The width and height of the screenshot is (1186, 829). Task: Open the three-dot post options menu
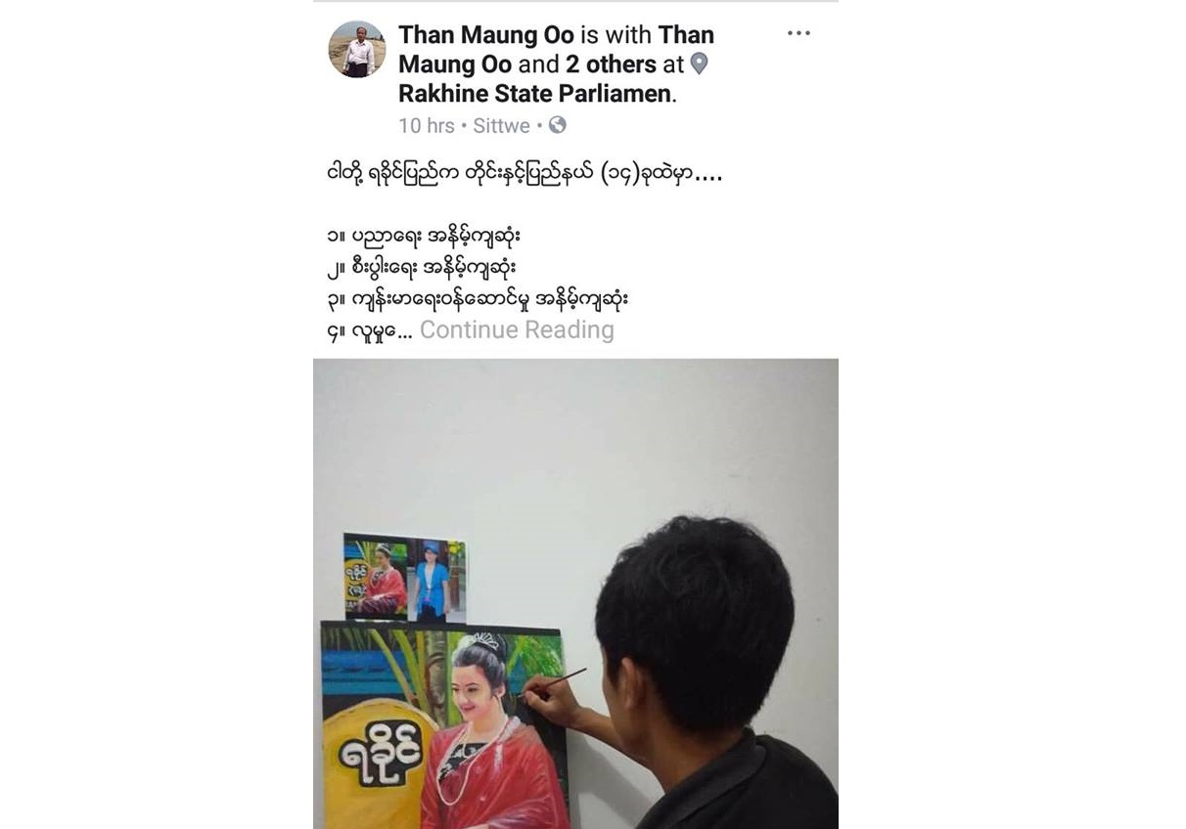point(798,33)
